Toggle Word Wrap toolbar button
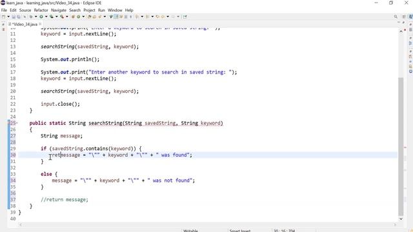This screenshot has height=232, width=413. (x=121, y=17)
